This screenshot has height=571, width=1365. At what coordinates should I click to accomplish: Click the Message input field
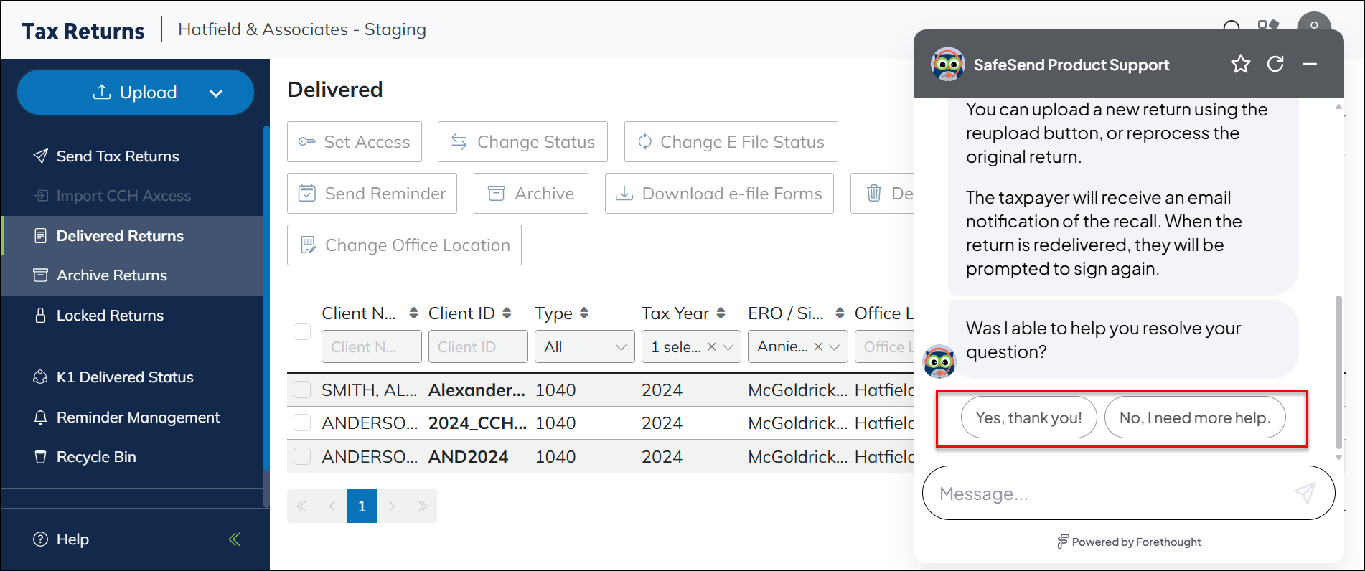(x=1105, y=494)
